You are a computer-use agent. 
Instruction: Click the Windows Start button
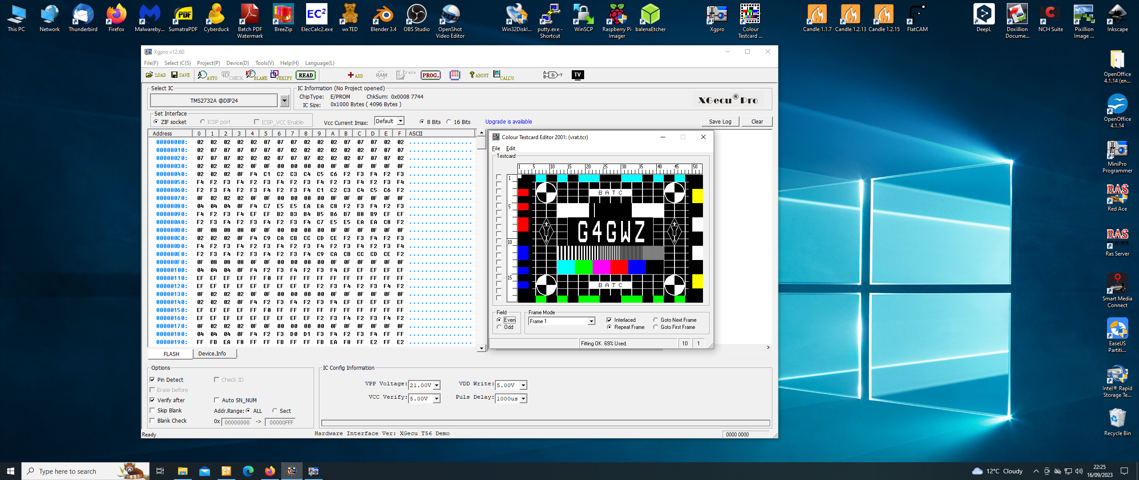[11, 471]
